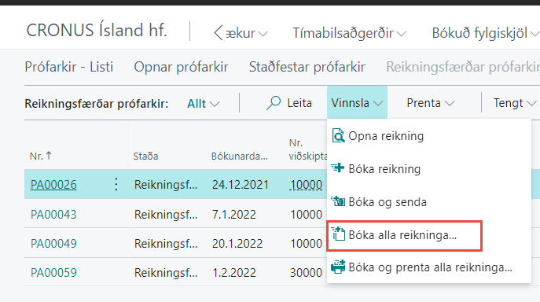The width and height of the screenshot is (540, 302).
Task: Expand the Allt filter dropdown
Action: [204, 104]
